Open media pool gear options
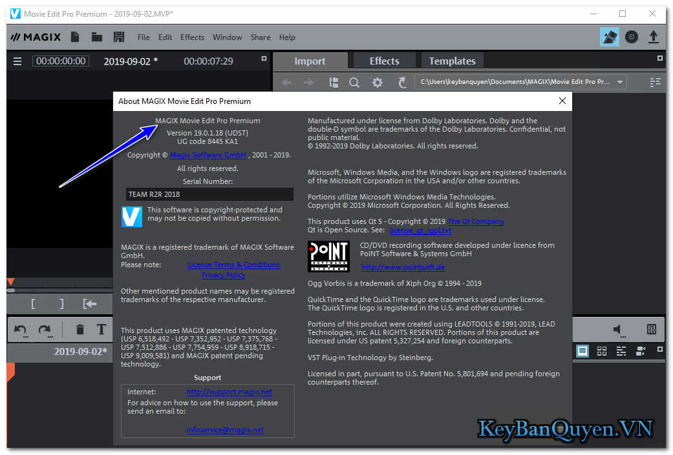Viewport: 673px width, 455px height. [378, 82]
